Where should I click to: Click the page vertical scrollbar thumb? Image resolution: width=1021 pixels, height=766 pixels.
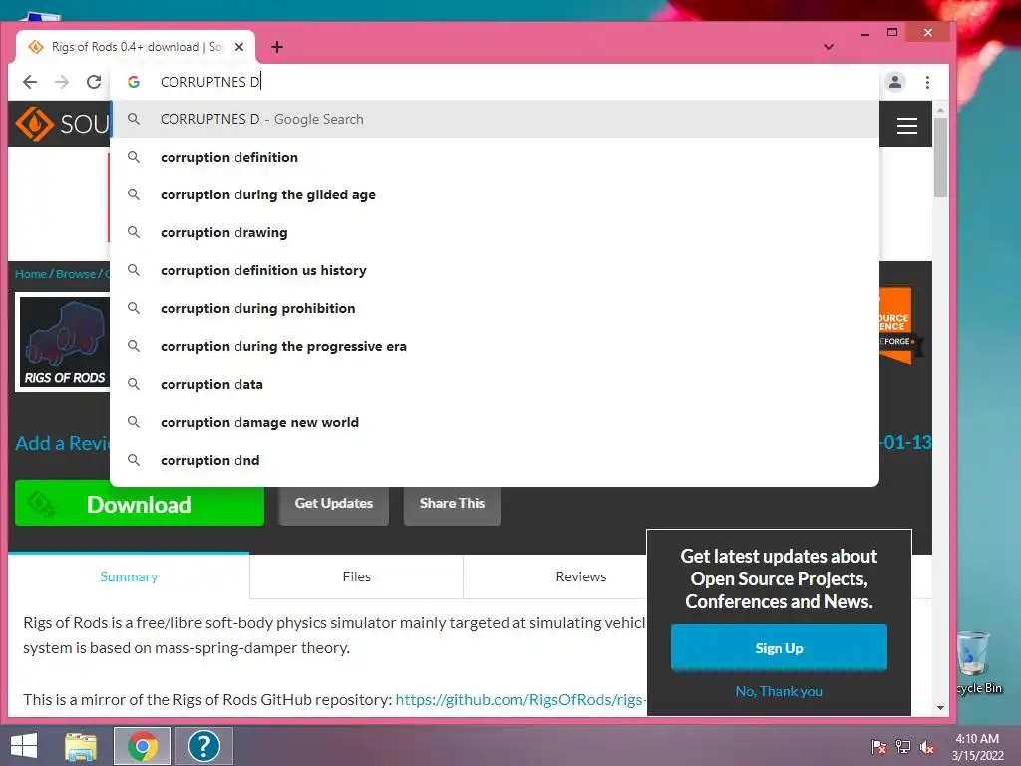coord(940,157)
